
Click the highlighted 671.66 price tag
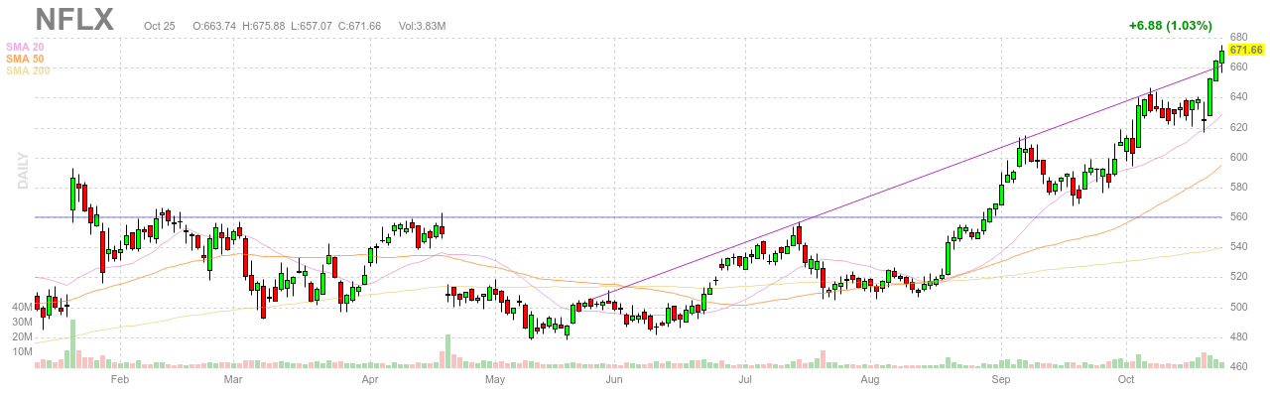click(1245, 50)
